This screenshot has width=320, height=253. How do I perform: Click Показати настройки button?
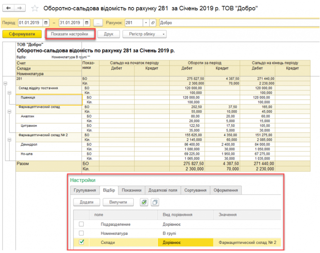[x=70, y=34]
